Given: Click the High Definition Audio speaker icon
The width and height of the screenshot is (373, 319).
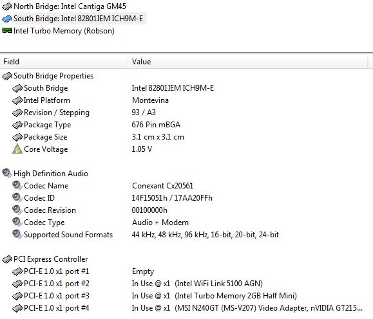Looking at the screenshot, I should (x=7, y=173).
